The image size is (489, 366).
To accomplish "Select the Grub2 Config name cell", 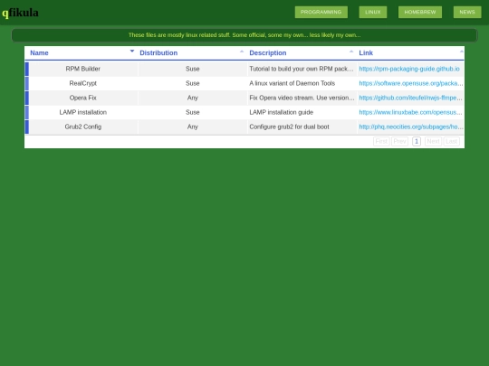I will (x=83, y=127).
